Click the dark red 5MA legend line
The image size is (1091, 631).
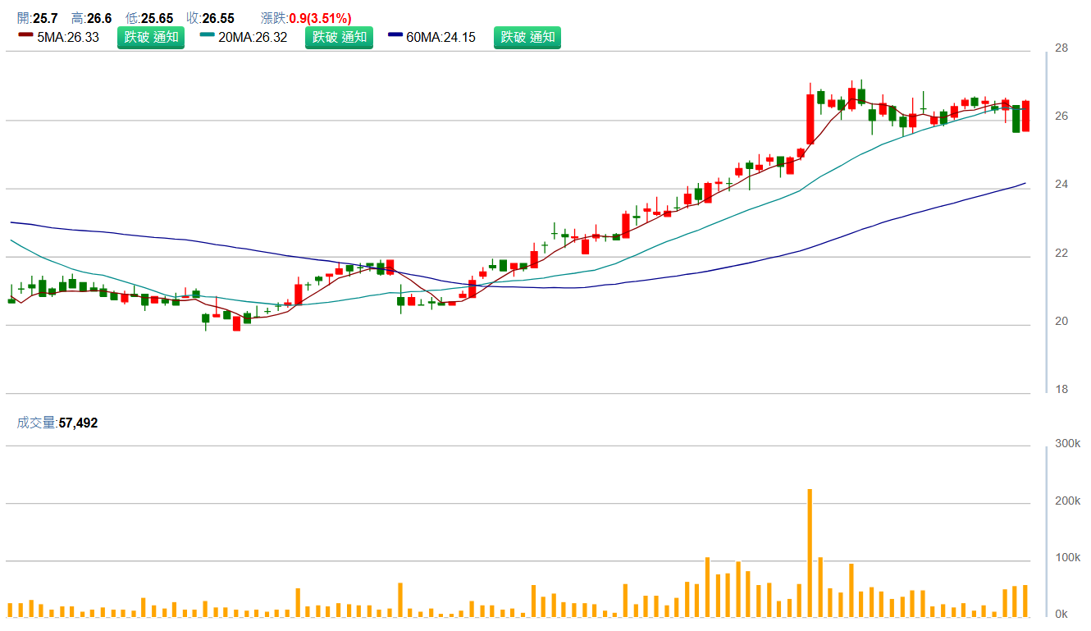(25, 35)
